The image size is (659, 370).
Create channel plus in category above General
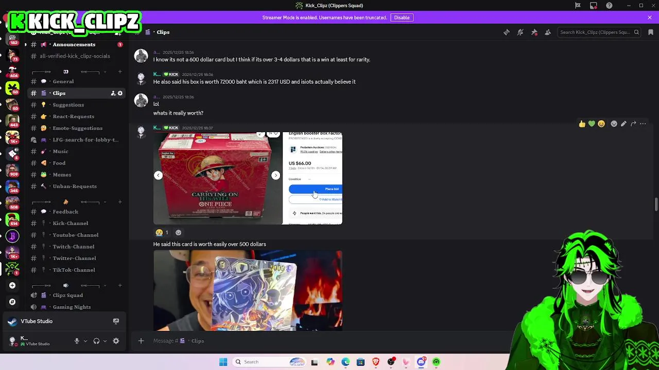120,71
